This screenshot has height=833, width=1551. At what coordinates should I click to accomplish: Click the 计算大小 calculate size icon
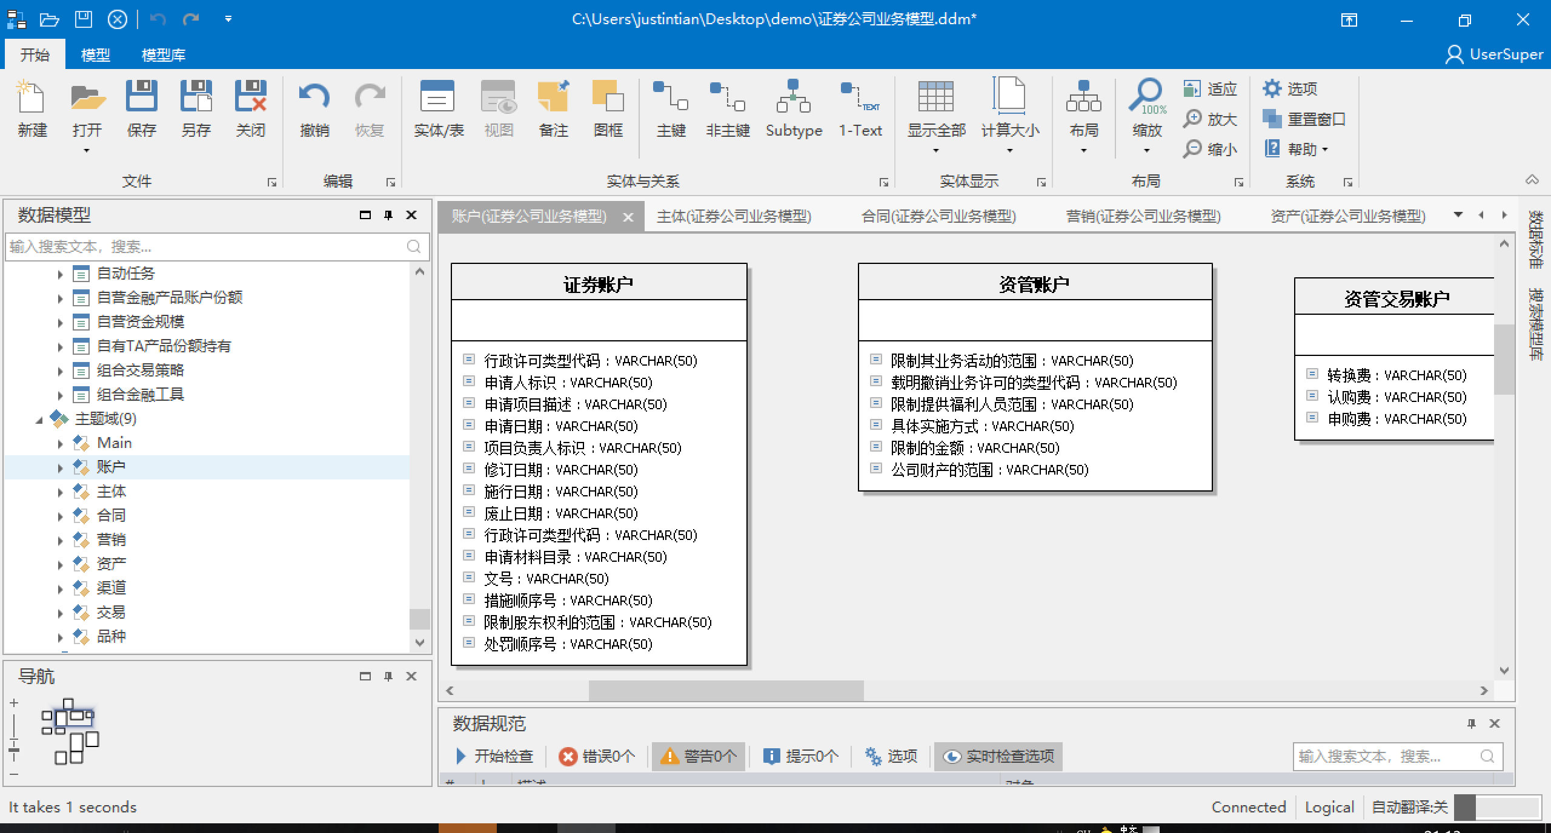point(1009,111)
